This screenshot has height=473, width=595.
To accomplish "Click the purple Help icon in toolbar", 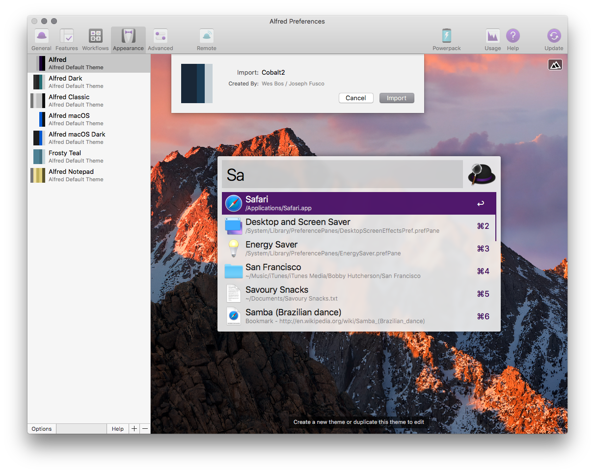I will [x=513, y=40].
